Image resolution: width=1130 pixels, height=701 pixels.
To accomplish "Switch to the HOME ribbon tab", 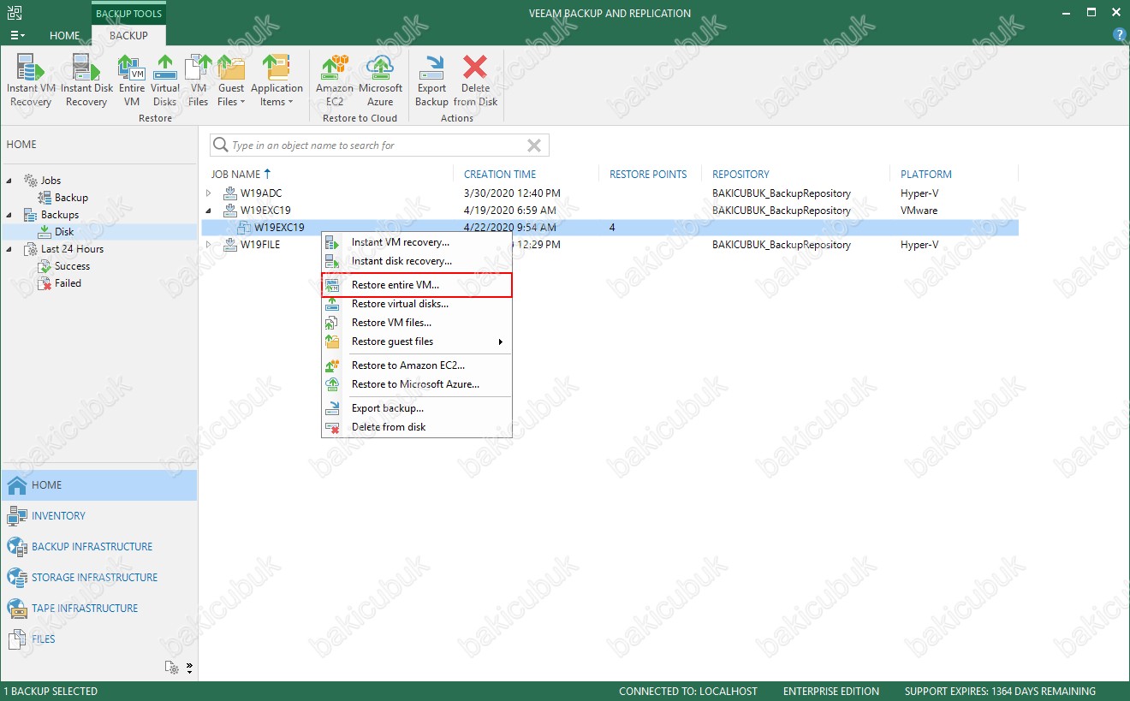I will [x=65, y=35].
